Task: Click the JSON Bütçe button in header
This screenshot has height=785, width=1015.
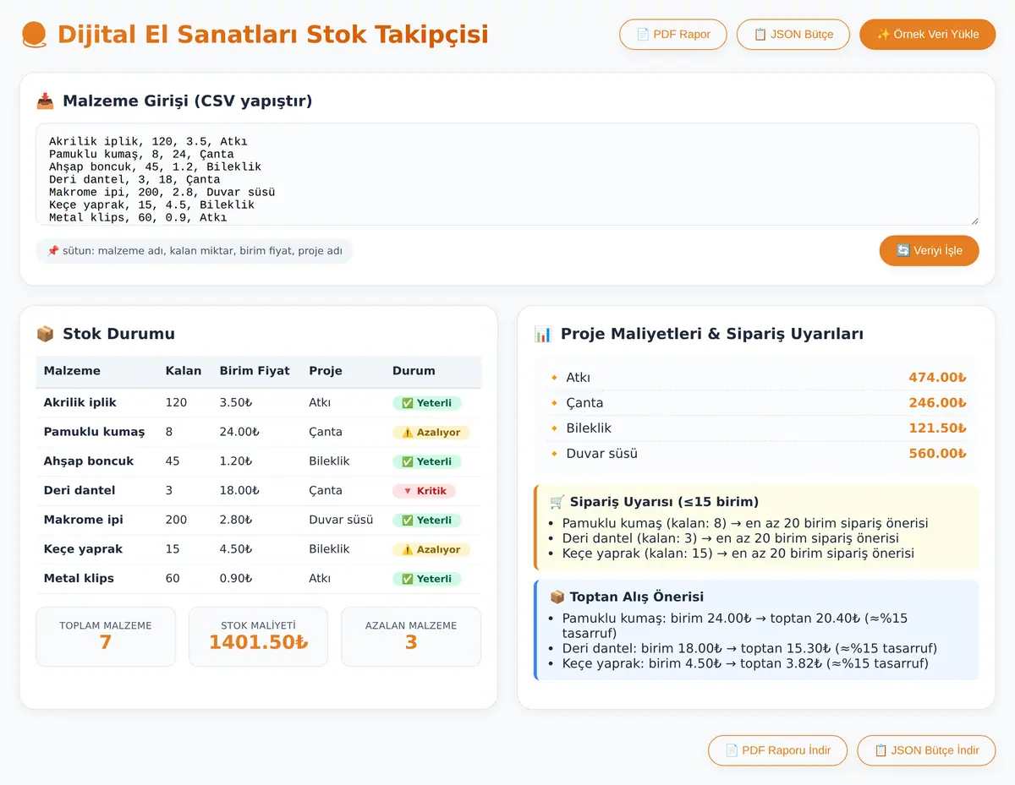Action: 793,35
